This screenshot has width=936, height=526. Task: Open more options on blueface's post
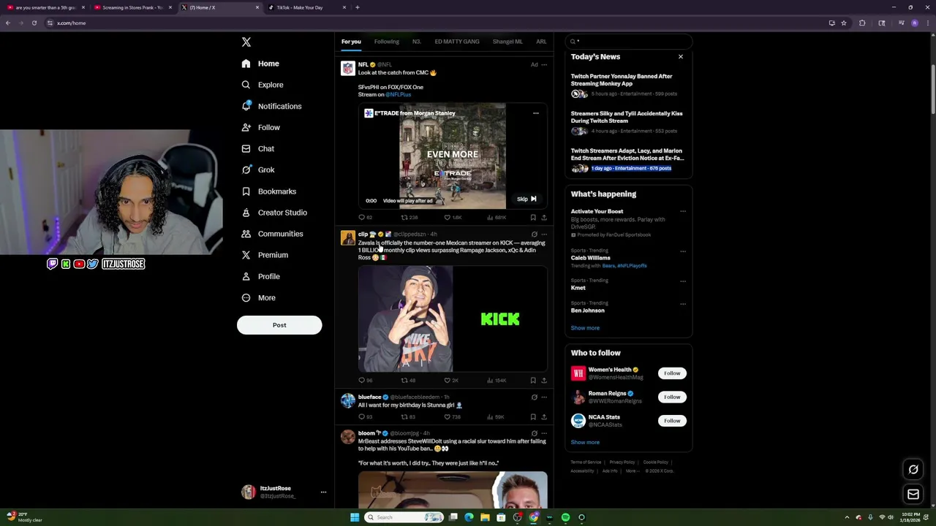544,397
